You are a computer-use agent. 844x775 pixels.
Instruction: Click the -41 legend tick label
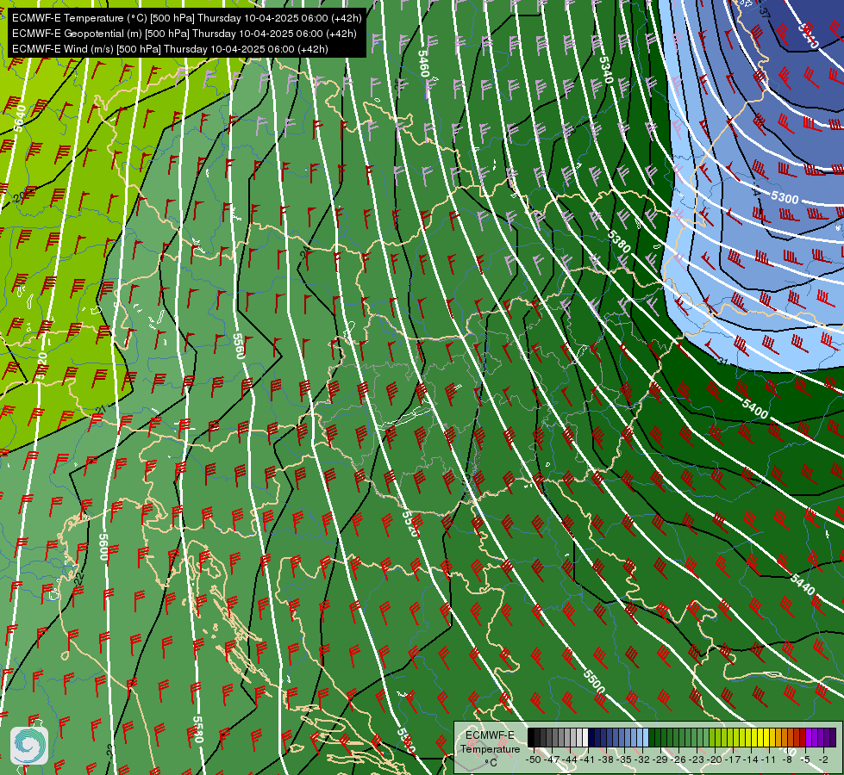pyautogui.click(x=588, y=759)
